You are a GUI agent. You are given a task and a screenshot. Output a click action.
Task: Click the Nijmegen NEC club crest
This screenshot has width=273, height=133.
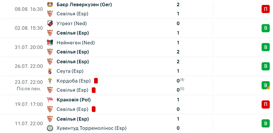50,43
